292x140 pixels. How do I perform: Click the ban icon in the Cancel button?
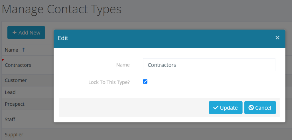(x=251, y=108)
